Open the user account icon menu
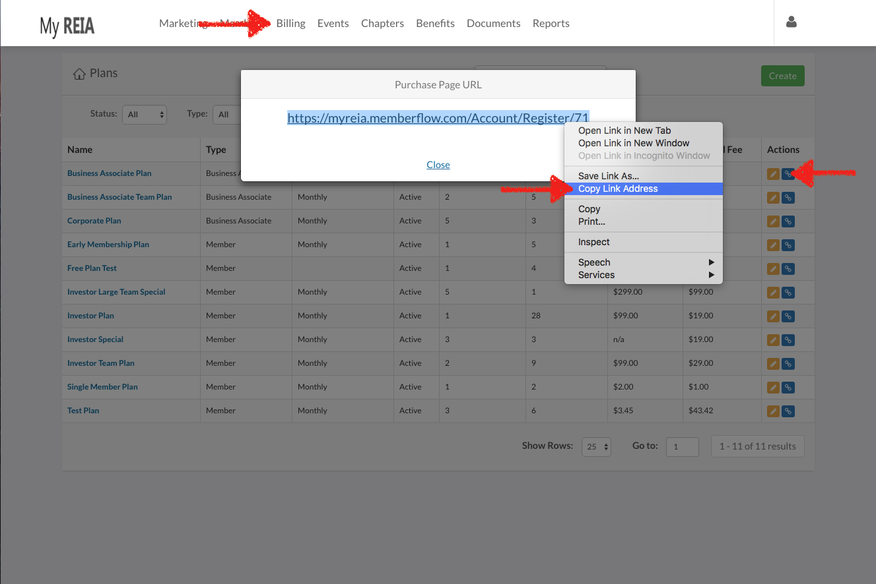Viewport: 876px width, 584px height. pos(792,22)
